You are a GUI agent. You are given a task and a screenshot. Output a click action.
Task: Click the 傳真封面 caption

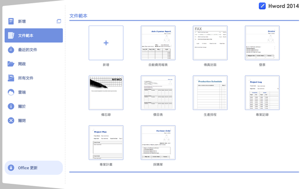tap(210, 65)
